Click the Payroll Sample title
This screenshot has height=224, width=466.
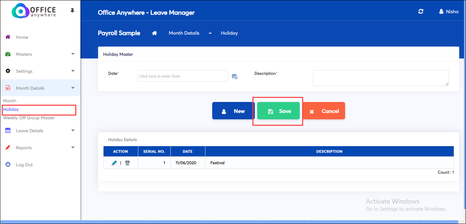[119, 33]
